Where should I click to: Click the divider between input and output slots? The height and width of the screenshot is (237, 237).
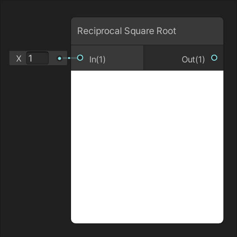click(143, 58)
